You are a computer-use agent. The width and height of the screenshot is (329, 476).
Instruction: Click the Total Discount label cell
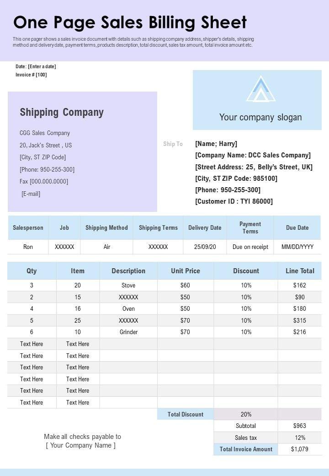coord(186,414)
